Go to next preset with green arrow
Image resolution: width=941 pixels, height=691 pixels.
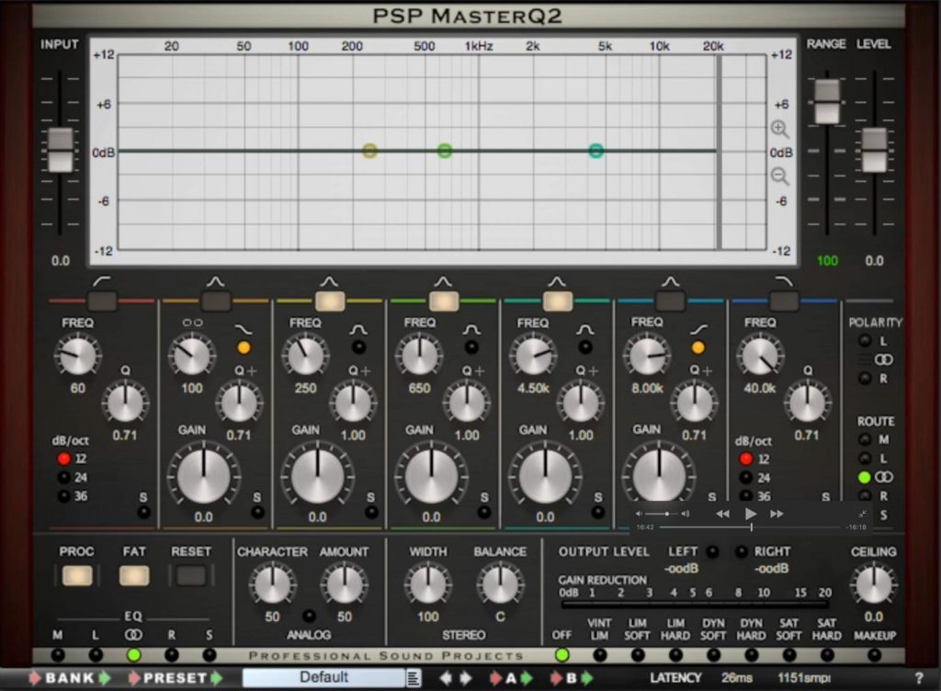(x=214, y=678)
